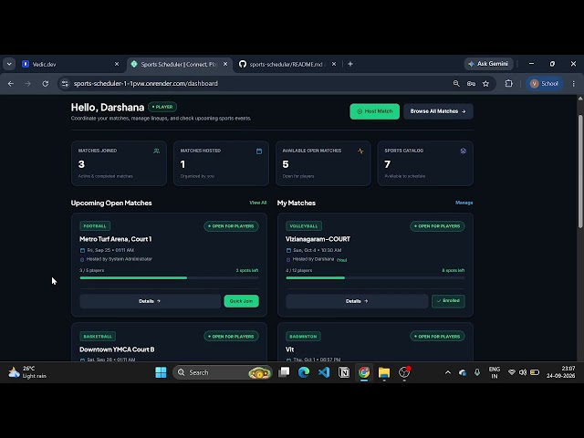Close the Sports Scheduler tab
This screenshot has width=584, height=438.
[225, 64]
